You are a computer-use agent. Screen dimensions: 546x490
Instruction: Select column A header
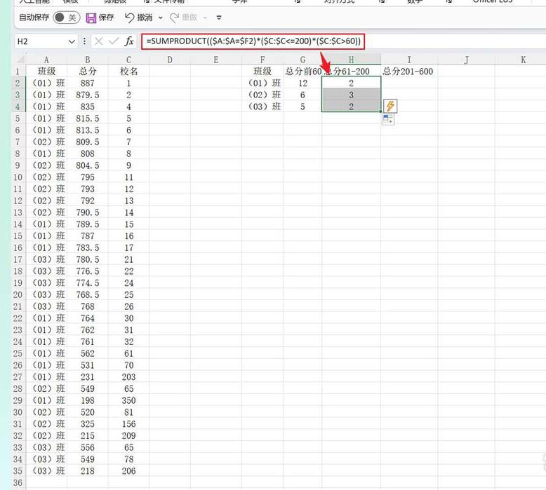46,60
